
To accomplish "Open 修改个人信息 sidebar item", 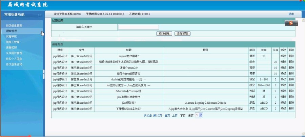I will 14,59.
